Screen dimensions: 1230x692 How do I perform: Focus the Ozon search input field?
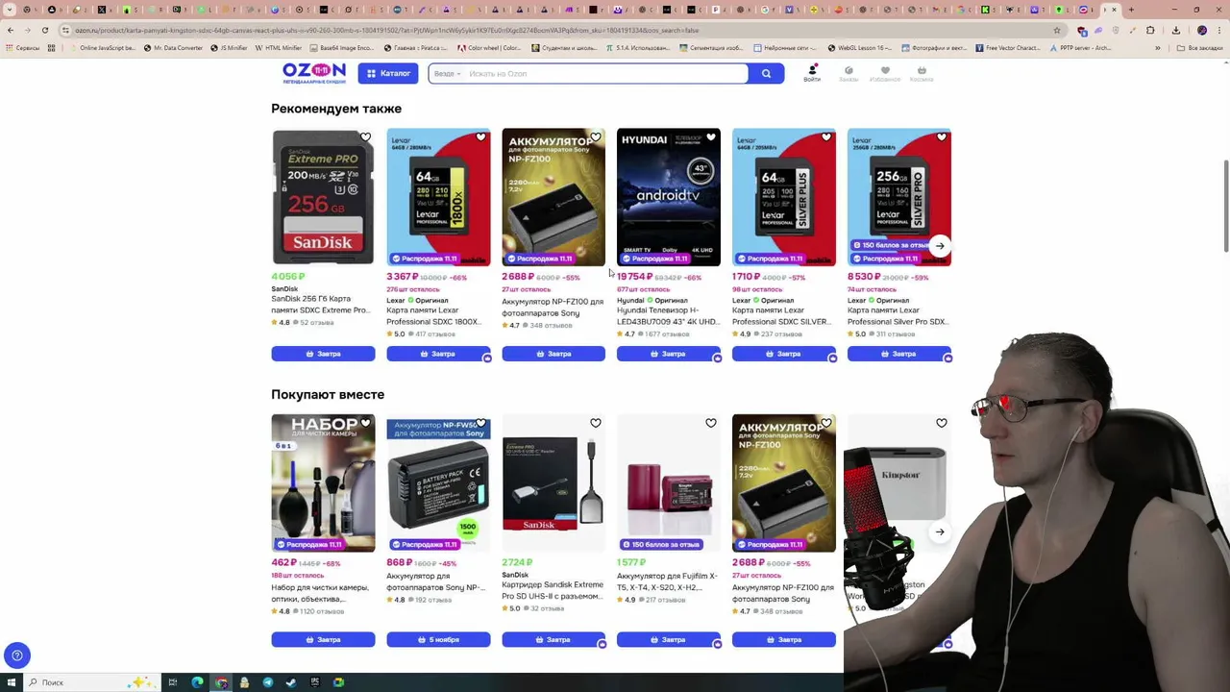[x=603, y=74]
